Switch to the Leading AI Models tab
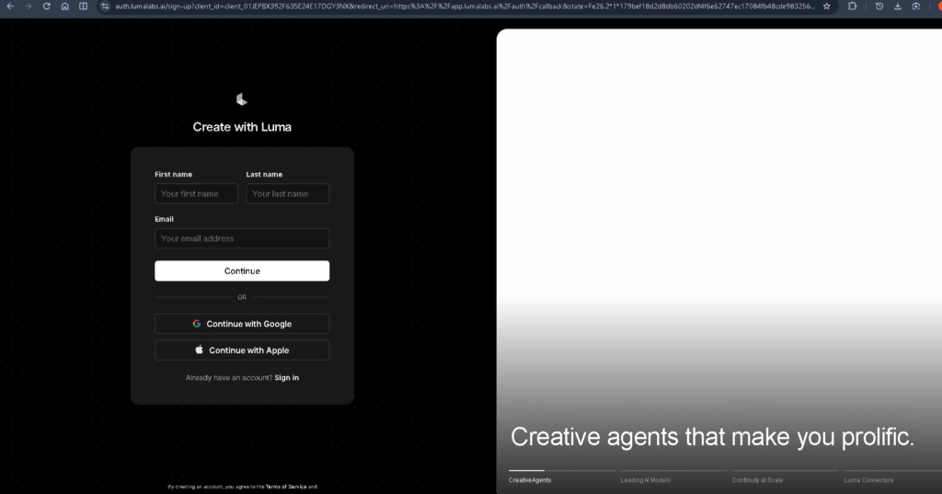The width and height of the screenshot is (942, 494). pos(645,480)
